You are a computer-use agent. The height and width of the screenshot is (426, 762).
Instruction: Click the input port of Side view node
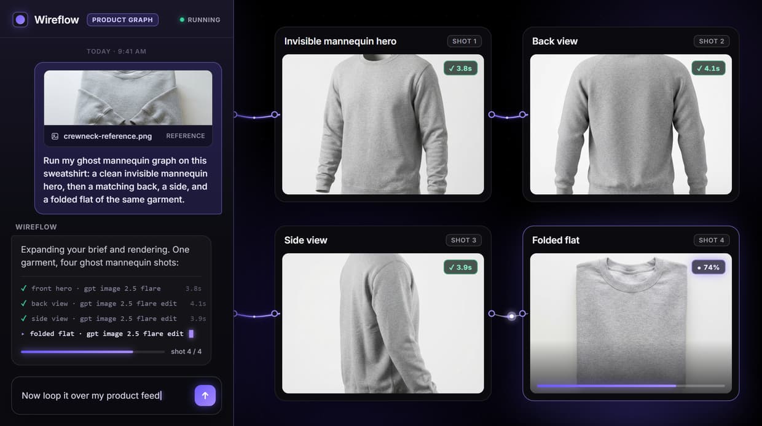pyautogui.click(x=275, y=314)
